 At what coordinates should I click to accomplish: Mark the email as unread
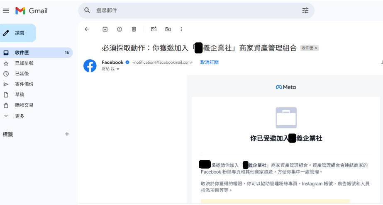(154, 29)
